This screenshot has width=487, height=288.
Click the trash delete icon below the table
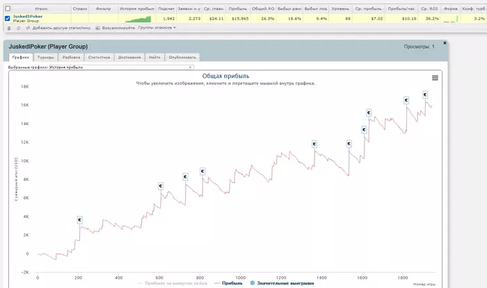click(x=9, y=28)
